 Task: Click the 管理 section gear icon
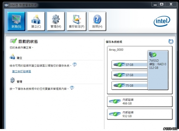click(x=12, y=80)
